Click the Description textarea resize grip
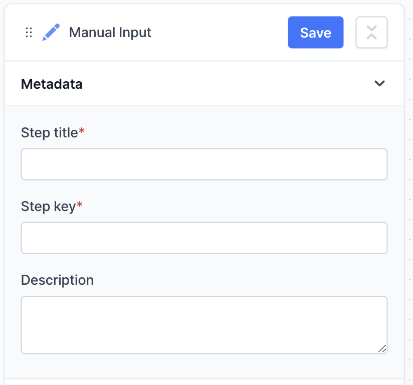This screenshot has height=385, width=413. (x=382, y=348)
